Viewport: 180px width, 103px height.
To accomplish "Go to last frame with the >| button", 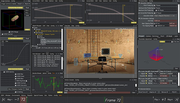I will pyautogui.click(x=177, y=100).
